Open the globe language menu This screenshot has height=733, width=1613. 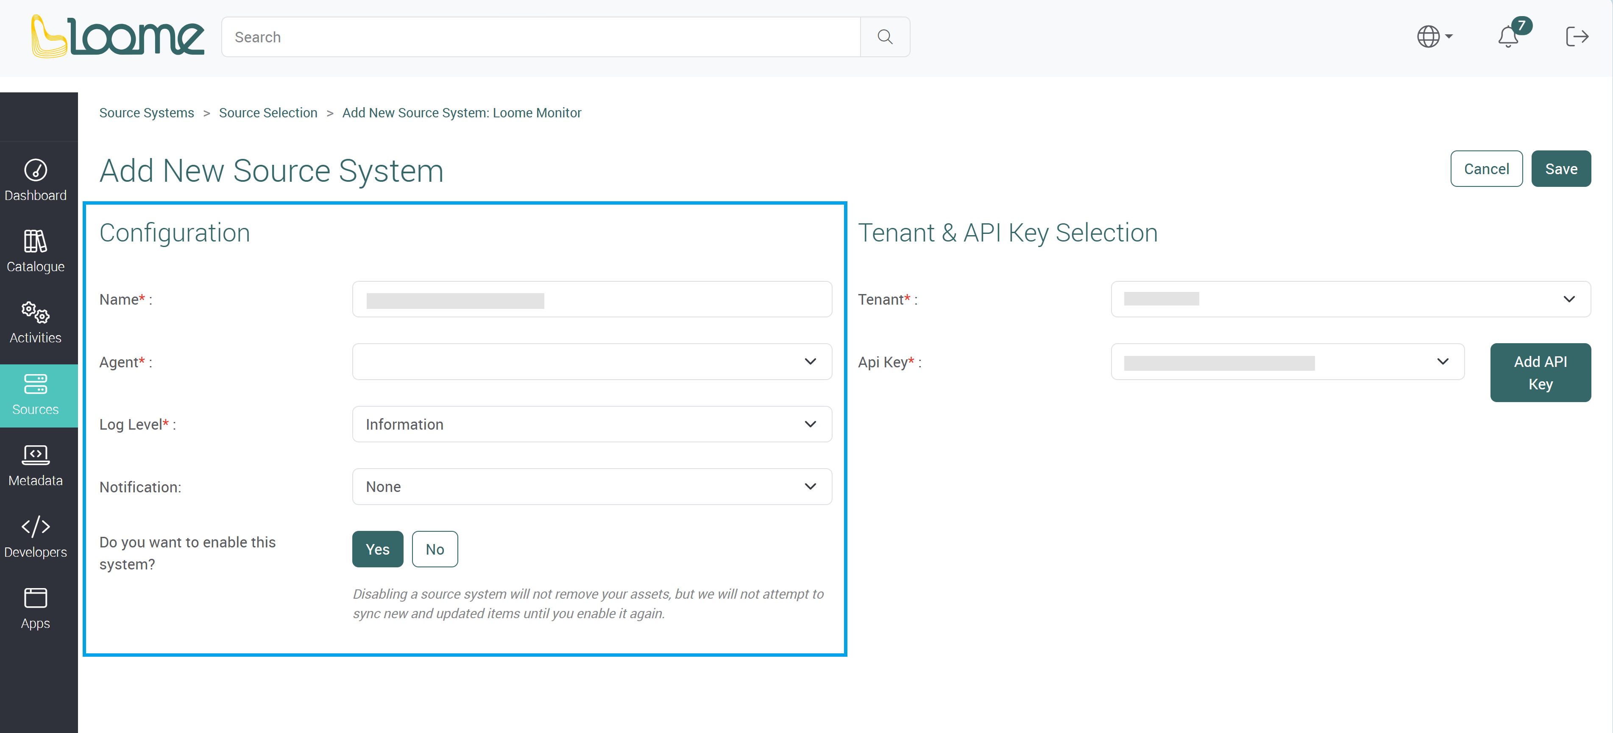coord(1435,36)
